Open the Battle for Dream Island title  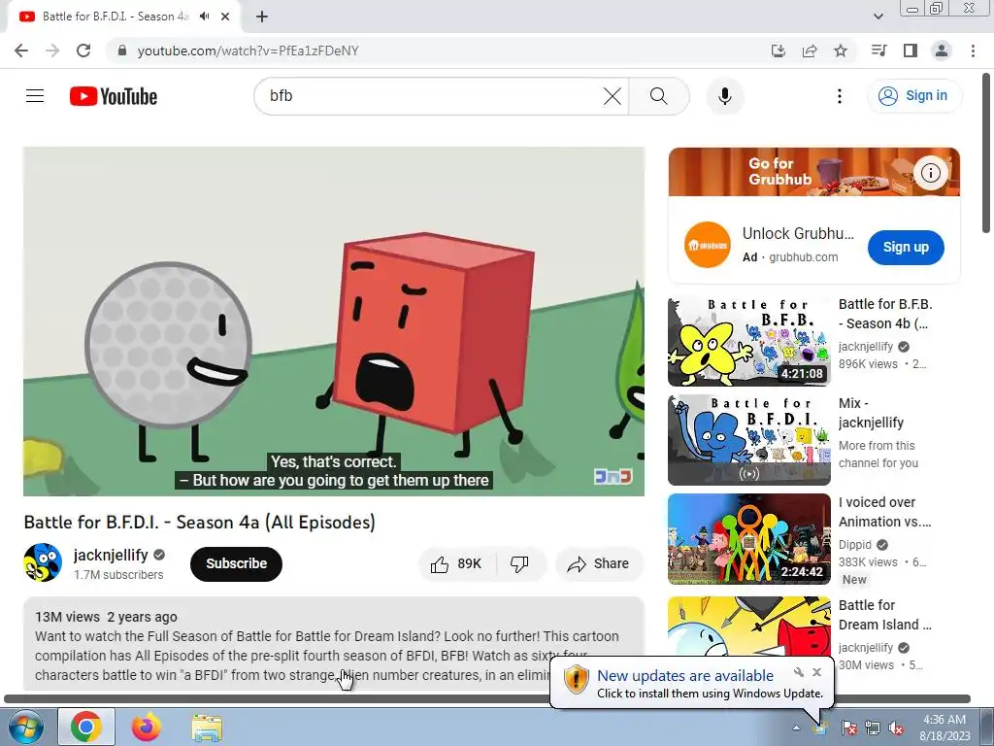pyautogui.click(x=885, y=615)
